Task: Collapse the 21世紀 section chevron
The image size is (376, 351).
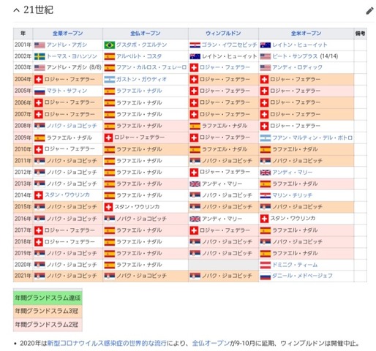Action: [16, 10]
